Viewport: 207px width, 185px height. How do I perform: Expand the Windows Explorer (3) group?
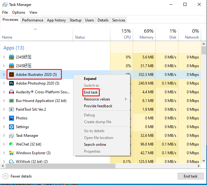point(4,153)
